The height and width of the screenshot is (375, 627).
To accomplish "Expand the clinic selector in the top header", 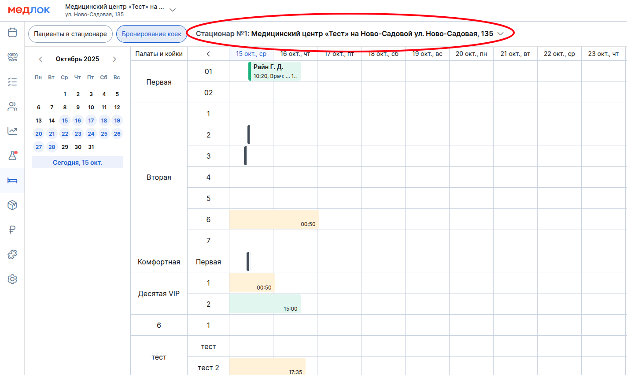I will tap(173, 10).
